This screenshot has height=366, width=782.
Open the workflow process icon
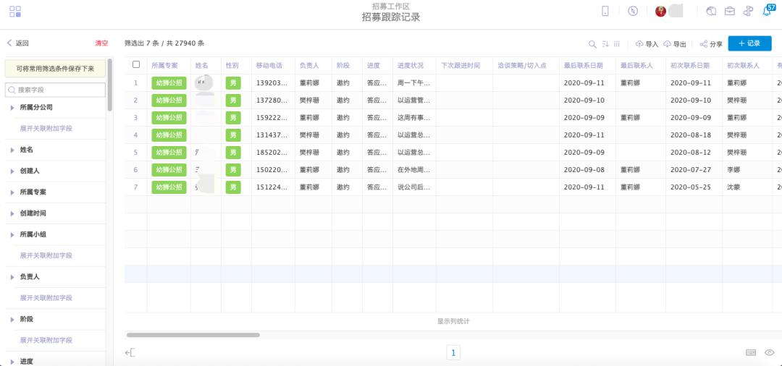point(747,11)
